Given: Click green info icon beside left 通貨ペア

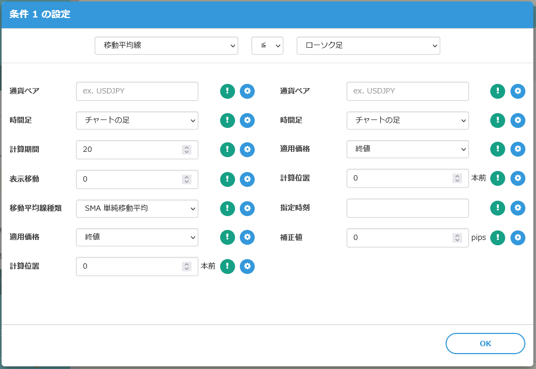Looking at the screenshot, I should coord(228,91).
